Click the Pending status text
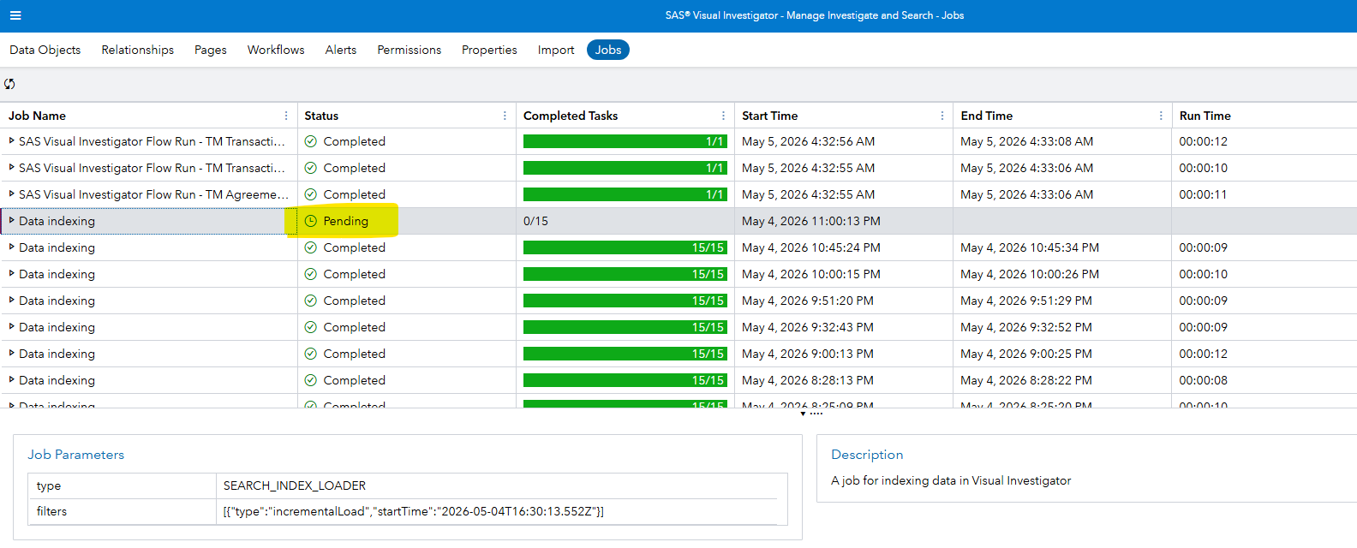The width and height of the screenshot is (1357, 548). (346, 221)
